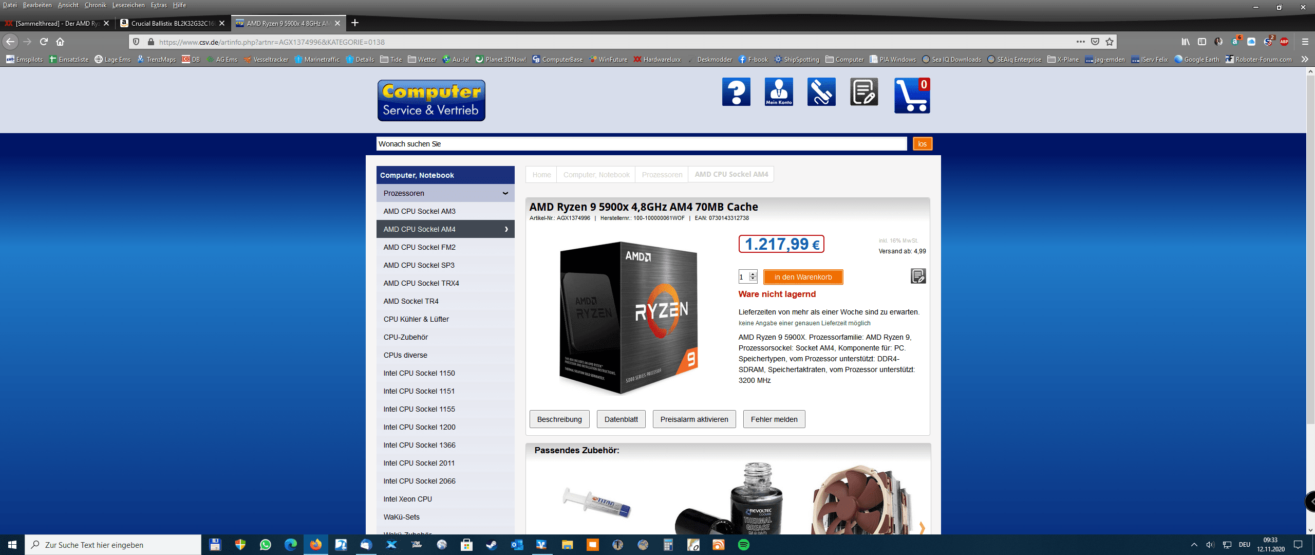Open the help question mark icon
The width and height of the screenshot is (1315, 555).
pyautogui.click(x=736, y=92)
